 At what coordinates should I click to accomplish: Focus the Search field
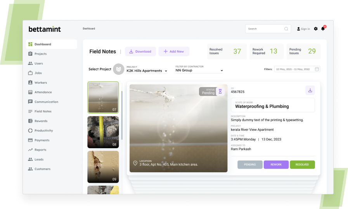point(268,29)
